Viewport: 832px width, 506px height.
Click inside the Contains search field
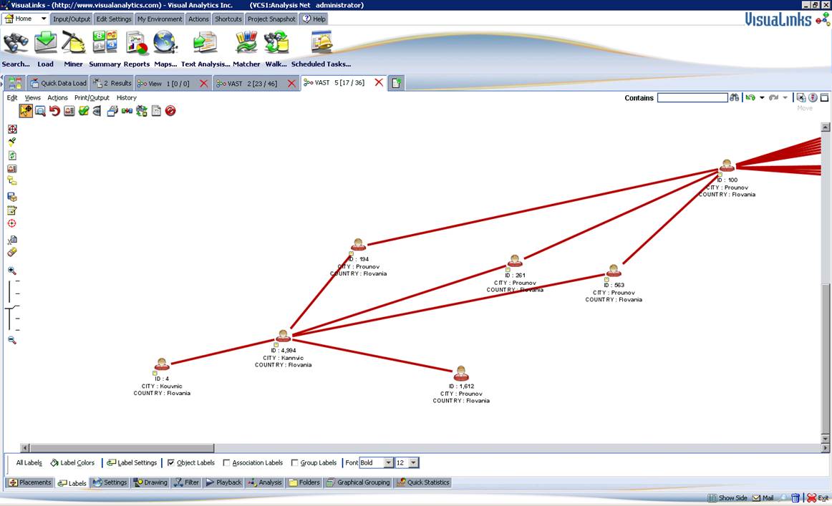692,97
